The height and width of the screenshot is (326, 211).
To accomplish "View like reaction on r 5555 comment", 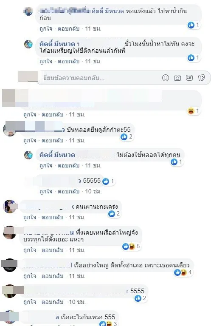I will (x=141, y=298).
